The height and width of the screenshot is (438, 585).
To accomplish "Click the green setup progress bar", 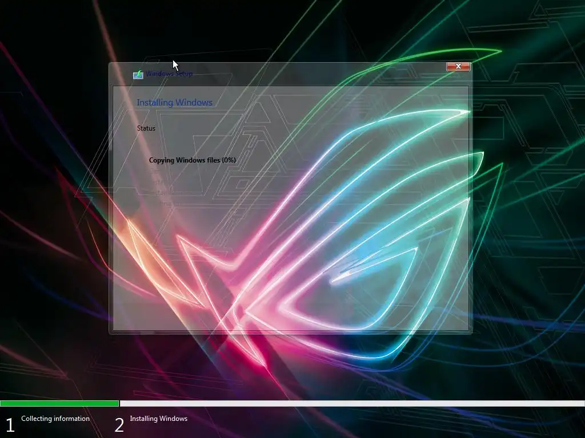I will [x=59, y=403].
